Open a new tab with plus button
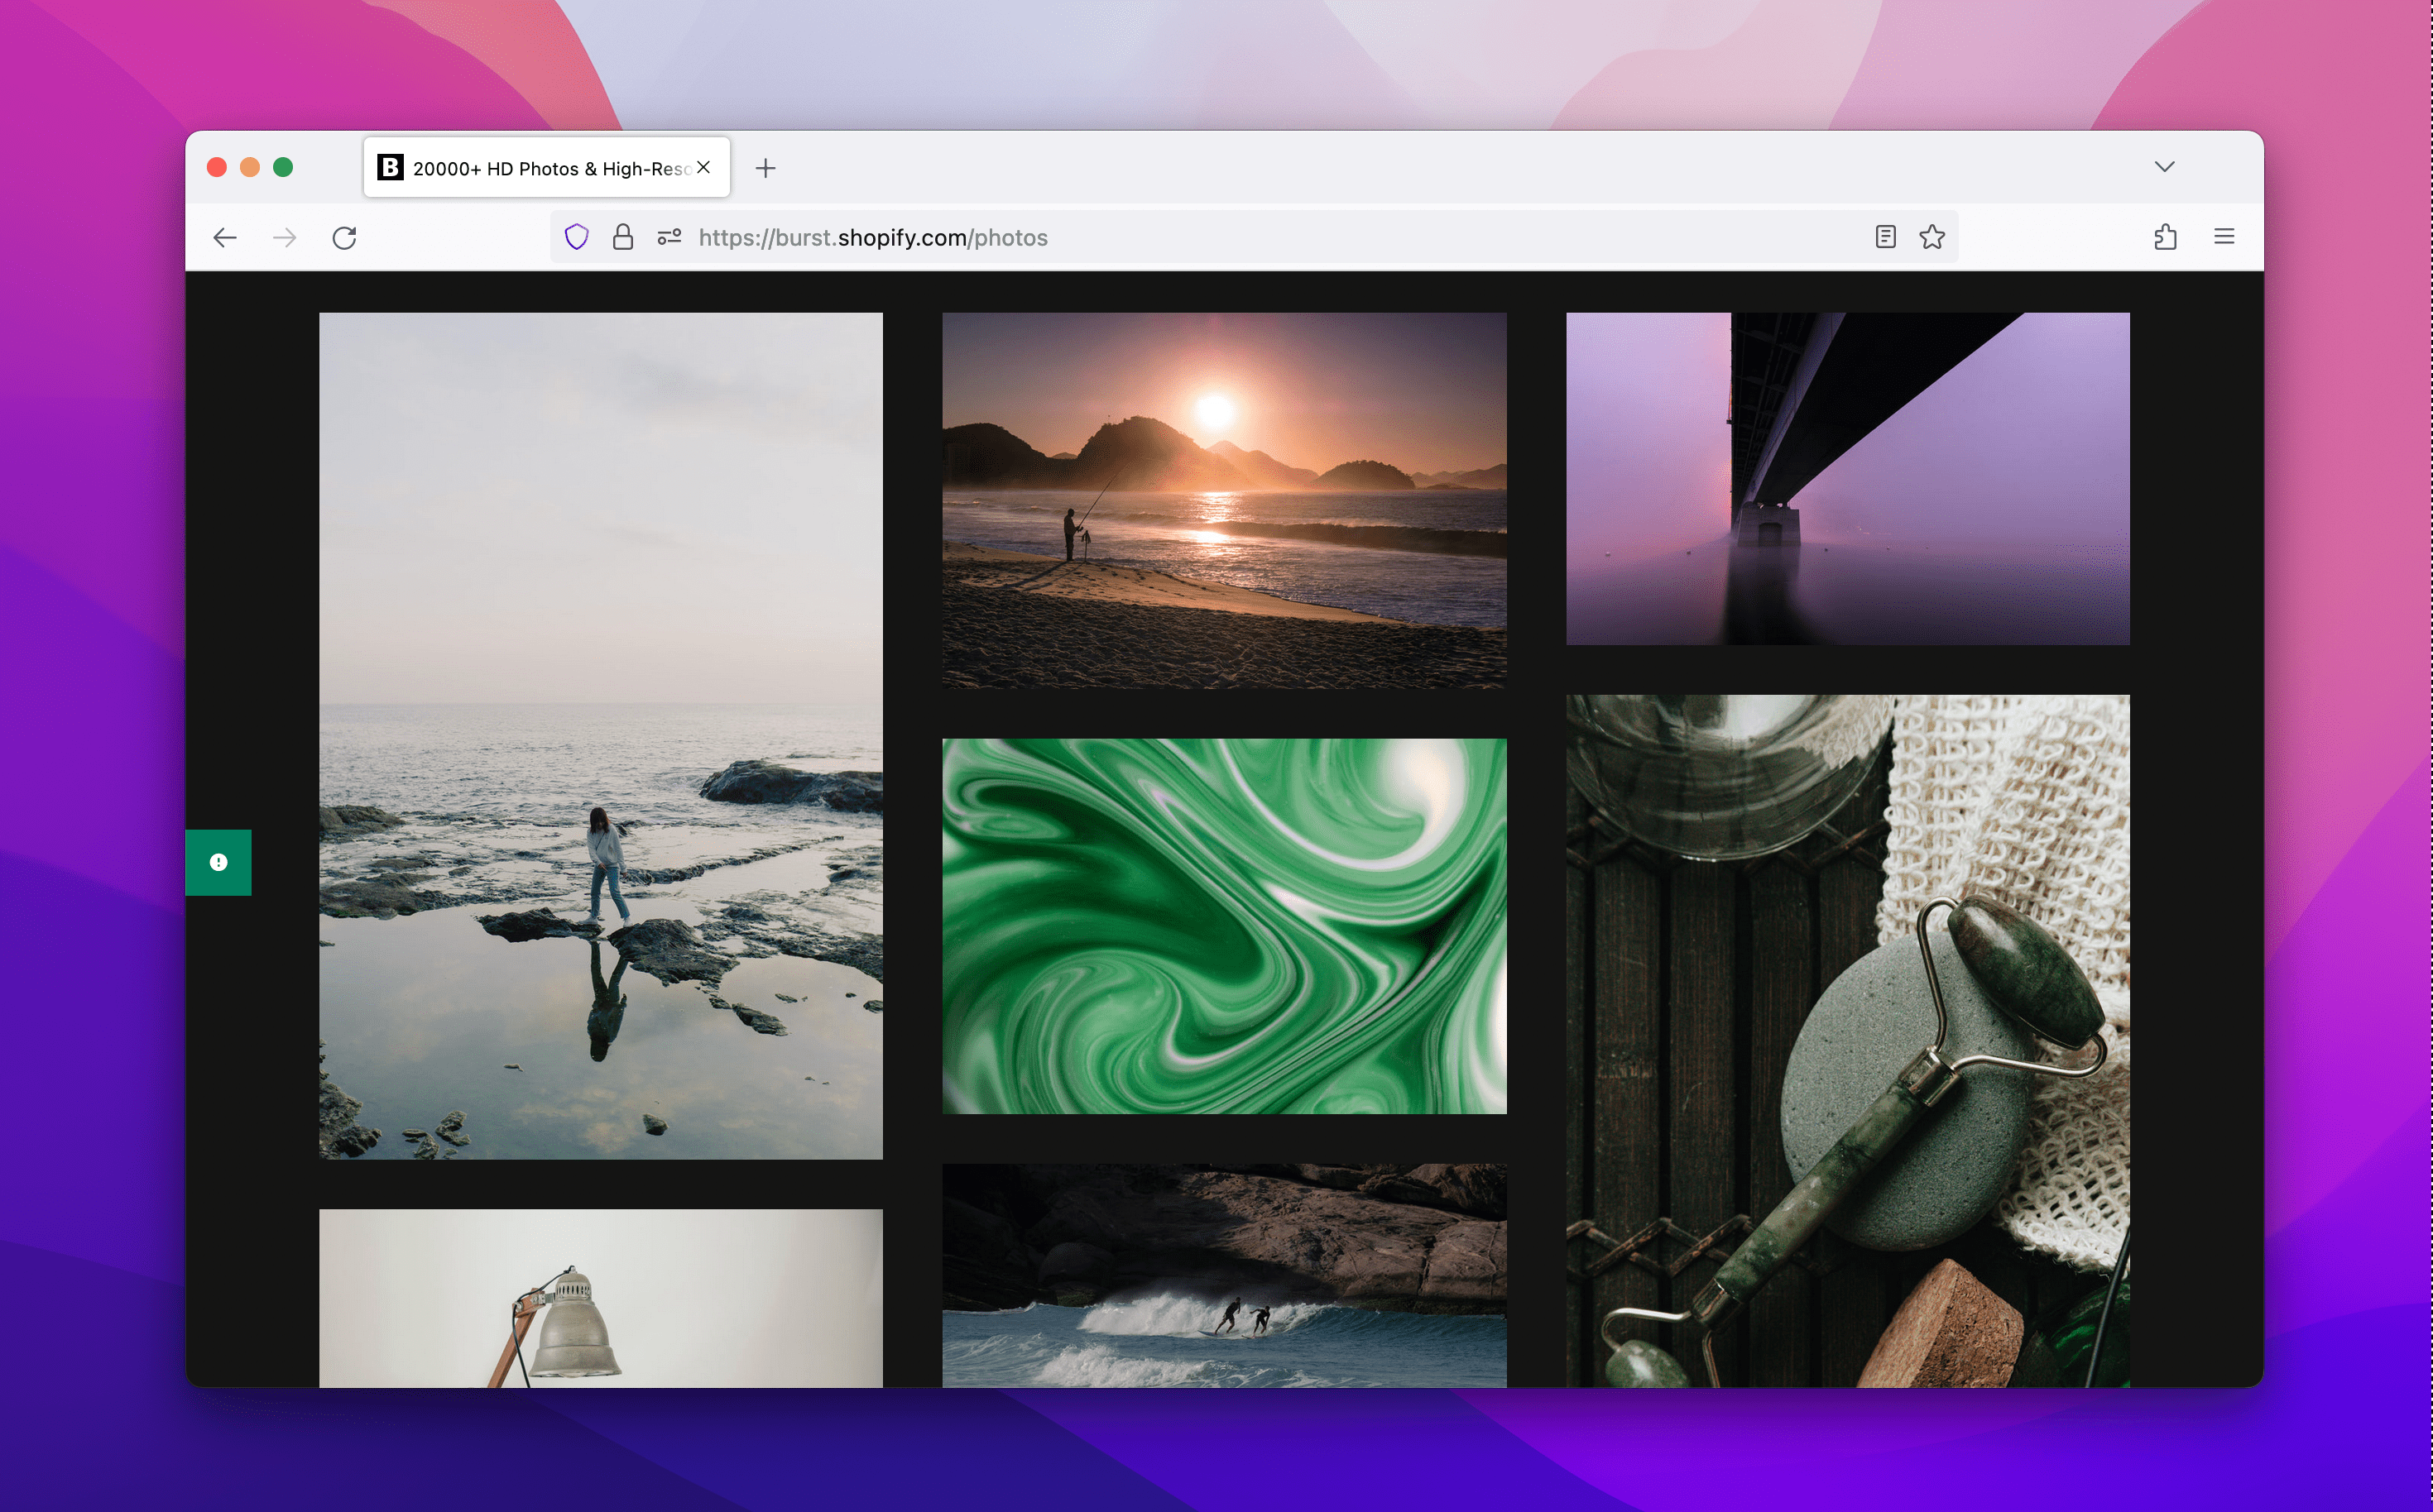 tap(765, 168)
